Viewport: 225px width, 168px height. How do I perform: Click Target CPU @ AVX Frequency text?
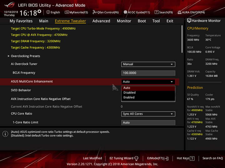[x=39, y=35]
